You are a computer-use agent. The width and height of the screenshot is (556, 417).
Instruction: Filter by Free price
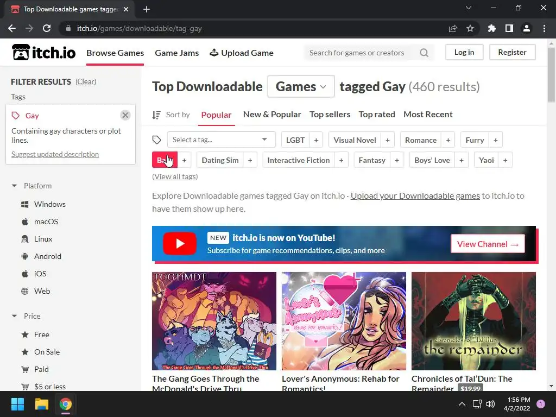click(35, 334)
